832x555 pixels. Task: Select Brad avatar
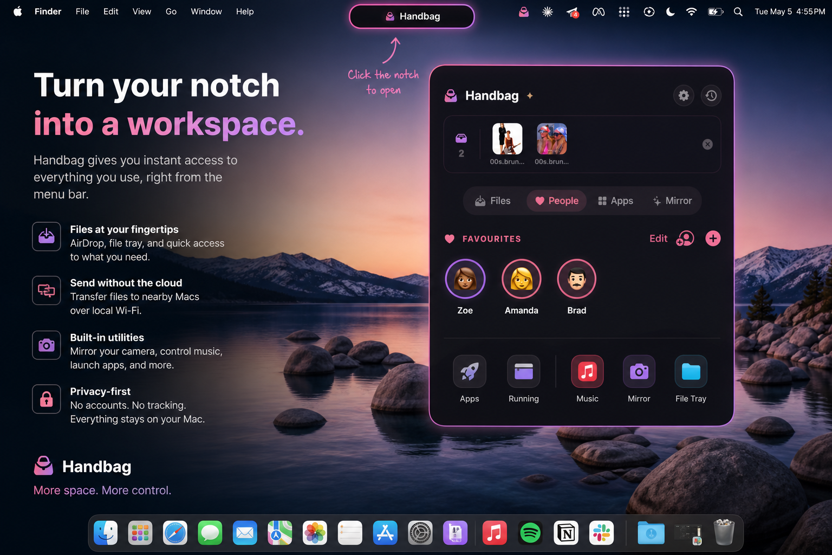[x=577, y=279]
